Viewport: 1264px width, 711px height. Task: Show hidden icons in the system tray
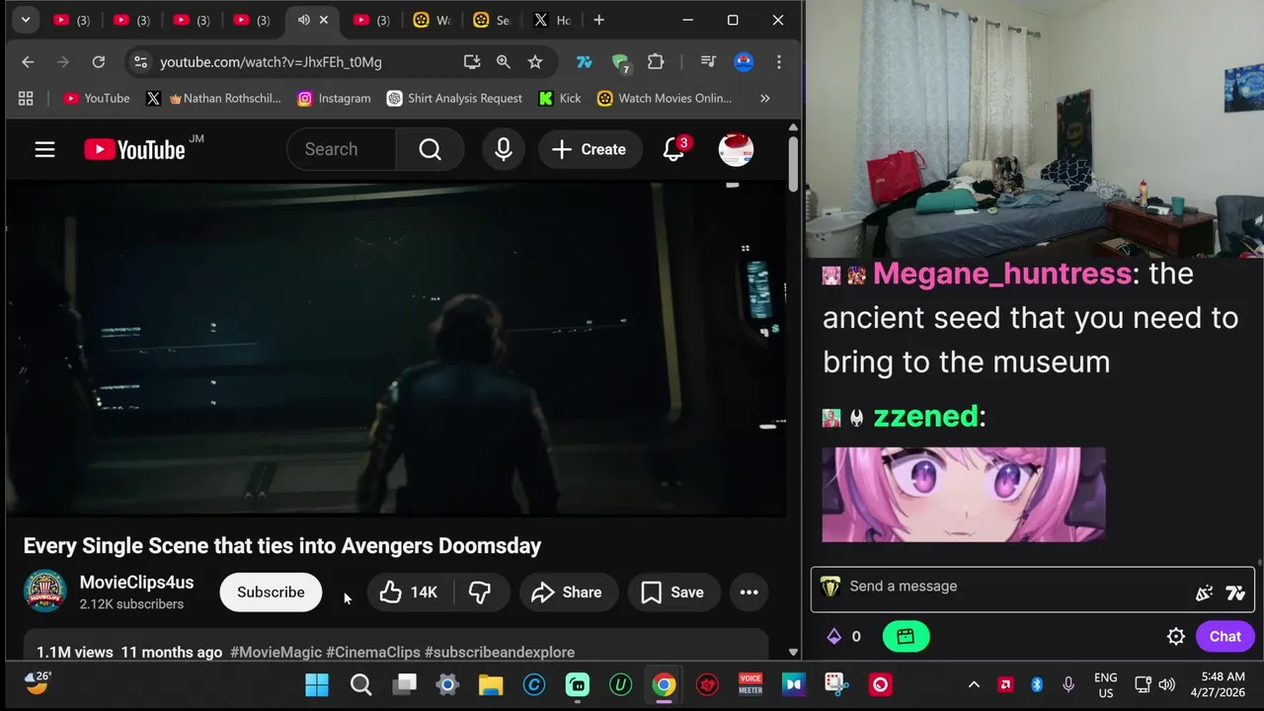[x=974, y=684]
